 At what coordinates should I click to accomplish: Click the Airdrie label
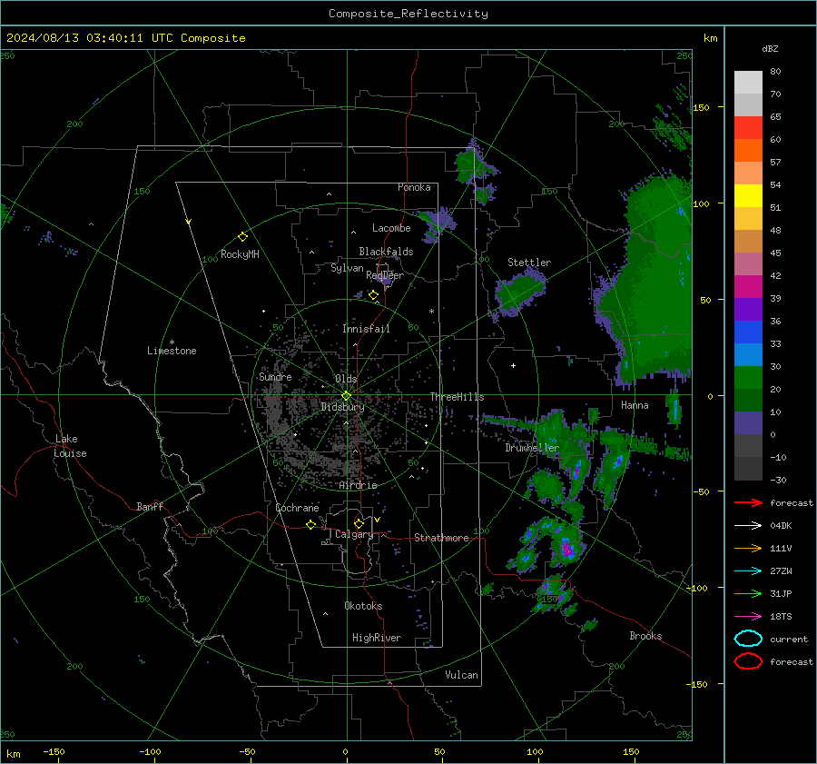coord(358,485)
